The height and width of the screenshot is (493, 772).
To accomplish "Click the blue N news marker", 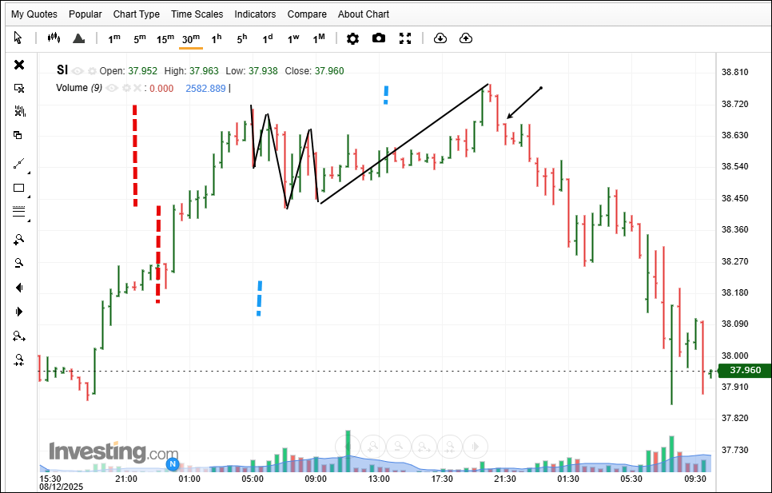I will click(173, 464).
